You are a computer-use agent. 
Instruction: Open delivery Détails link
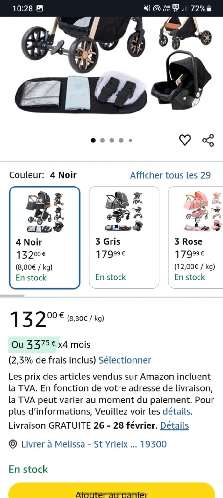(174, 425)
